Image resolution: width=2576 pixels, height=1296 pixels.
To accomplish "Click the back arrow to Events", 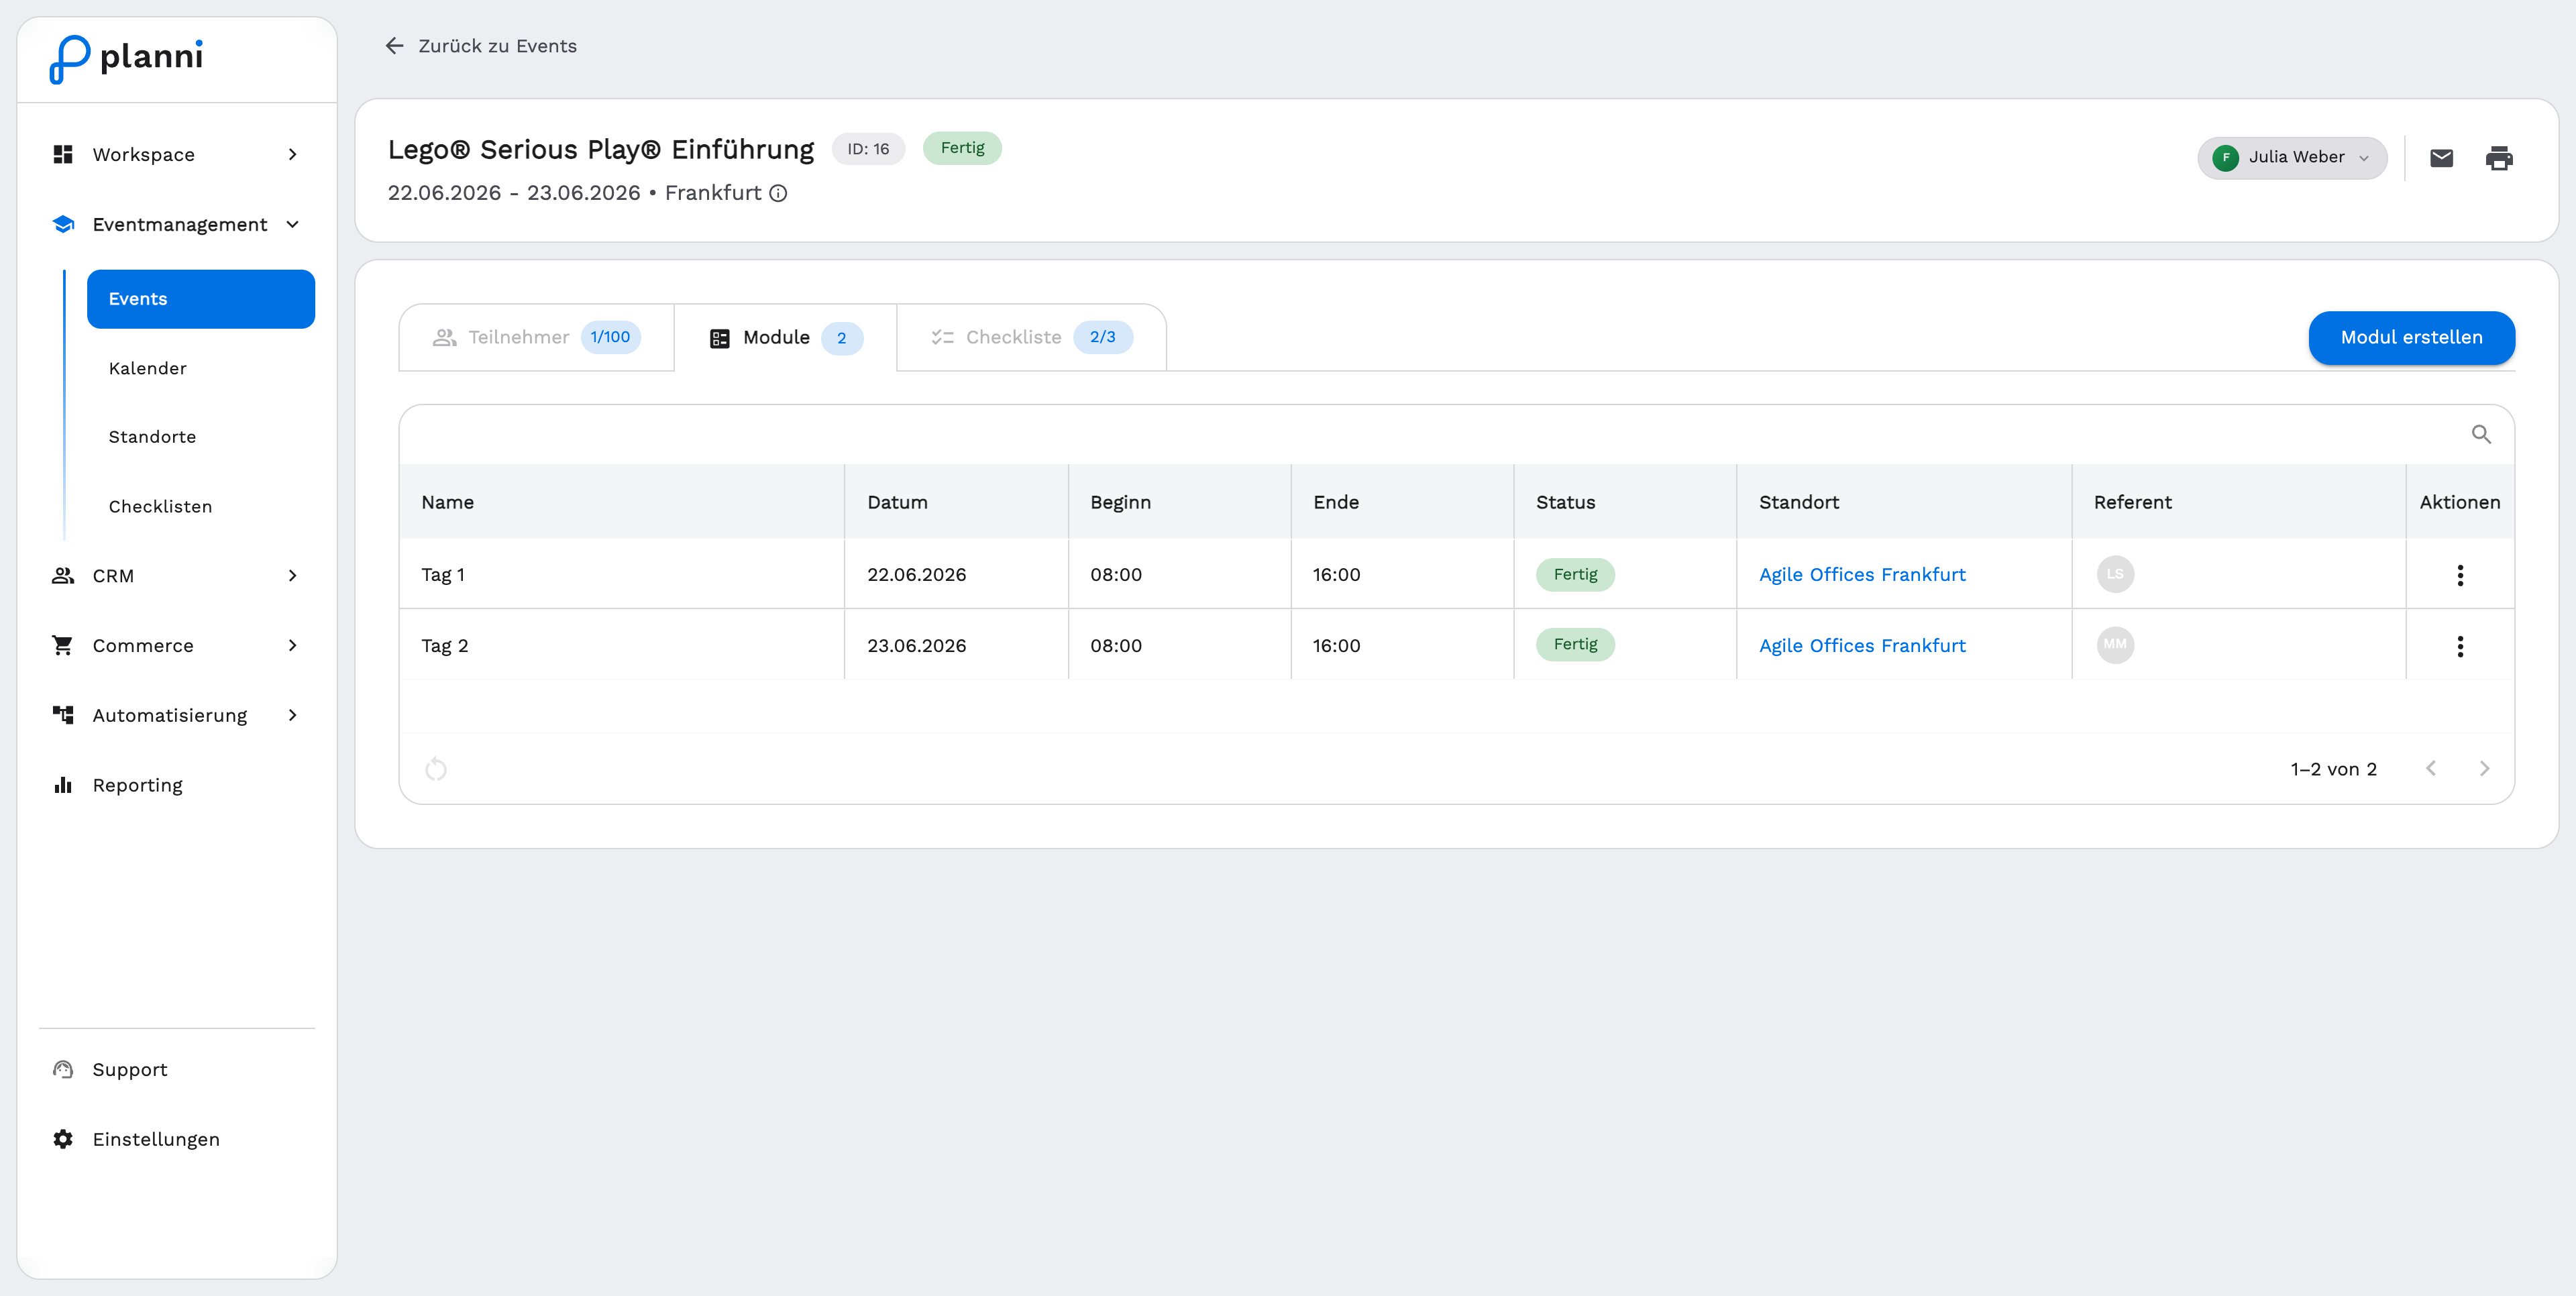I will (395, 46).
